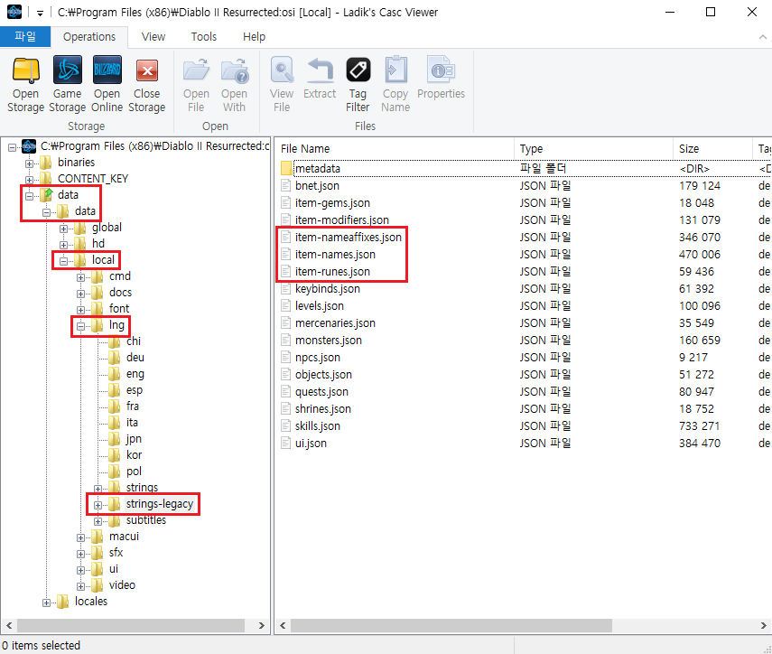Viewport: 772px width, 654px height.
Task: Maximize the Casc Viewer window
Action: (711, 12)
